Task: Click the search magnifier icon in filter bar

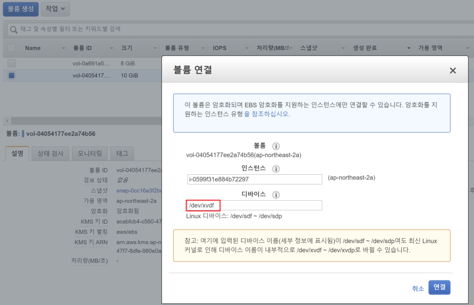Action: [14, 29]
